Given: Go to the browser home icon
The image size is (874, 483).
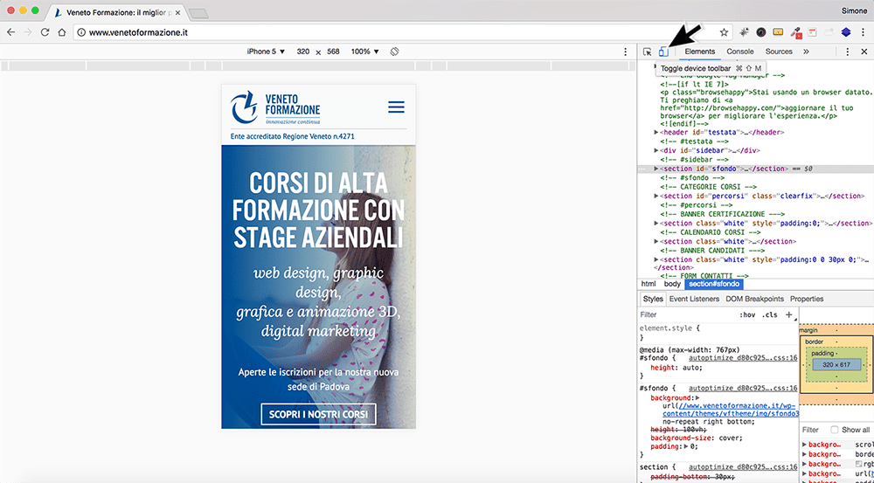Looking at the screenshot, I should (x=62, y=32).
